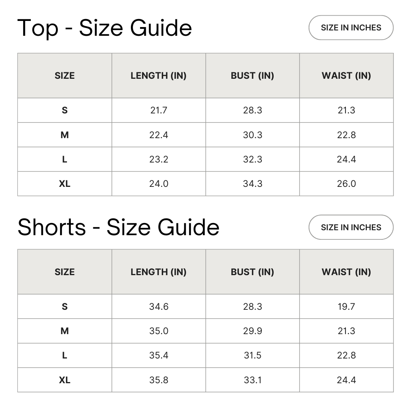Select the 23.2 length cell in Top table
The image size is (411, 411).
(158, 159)
